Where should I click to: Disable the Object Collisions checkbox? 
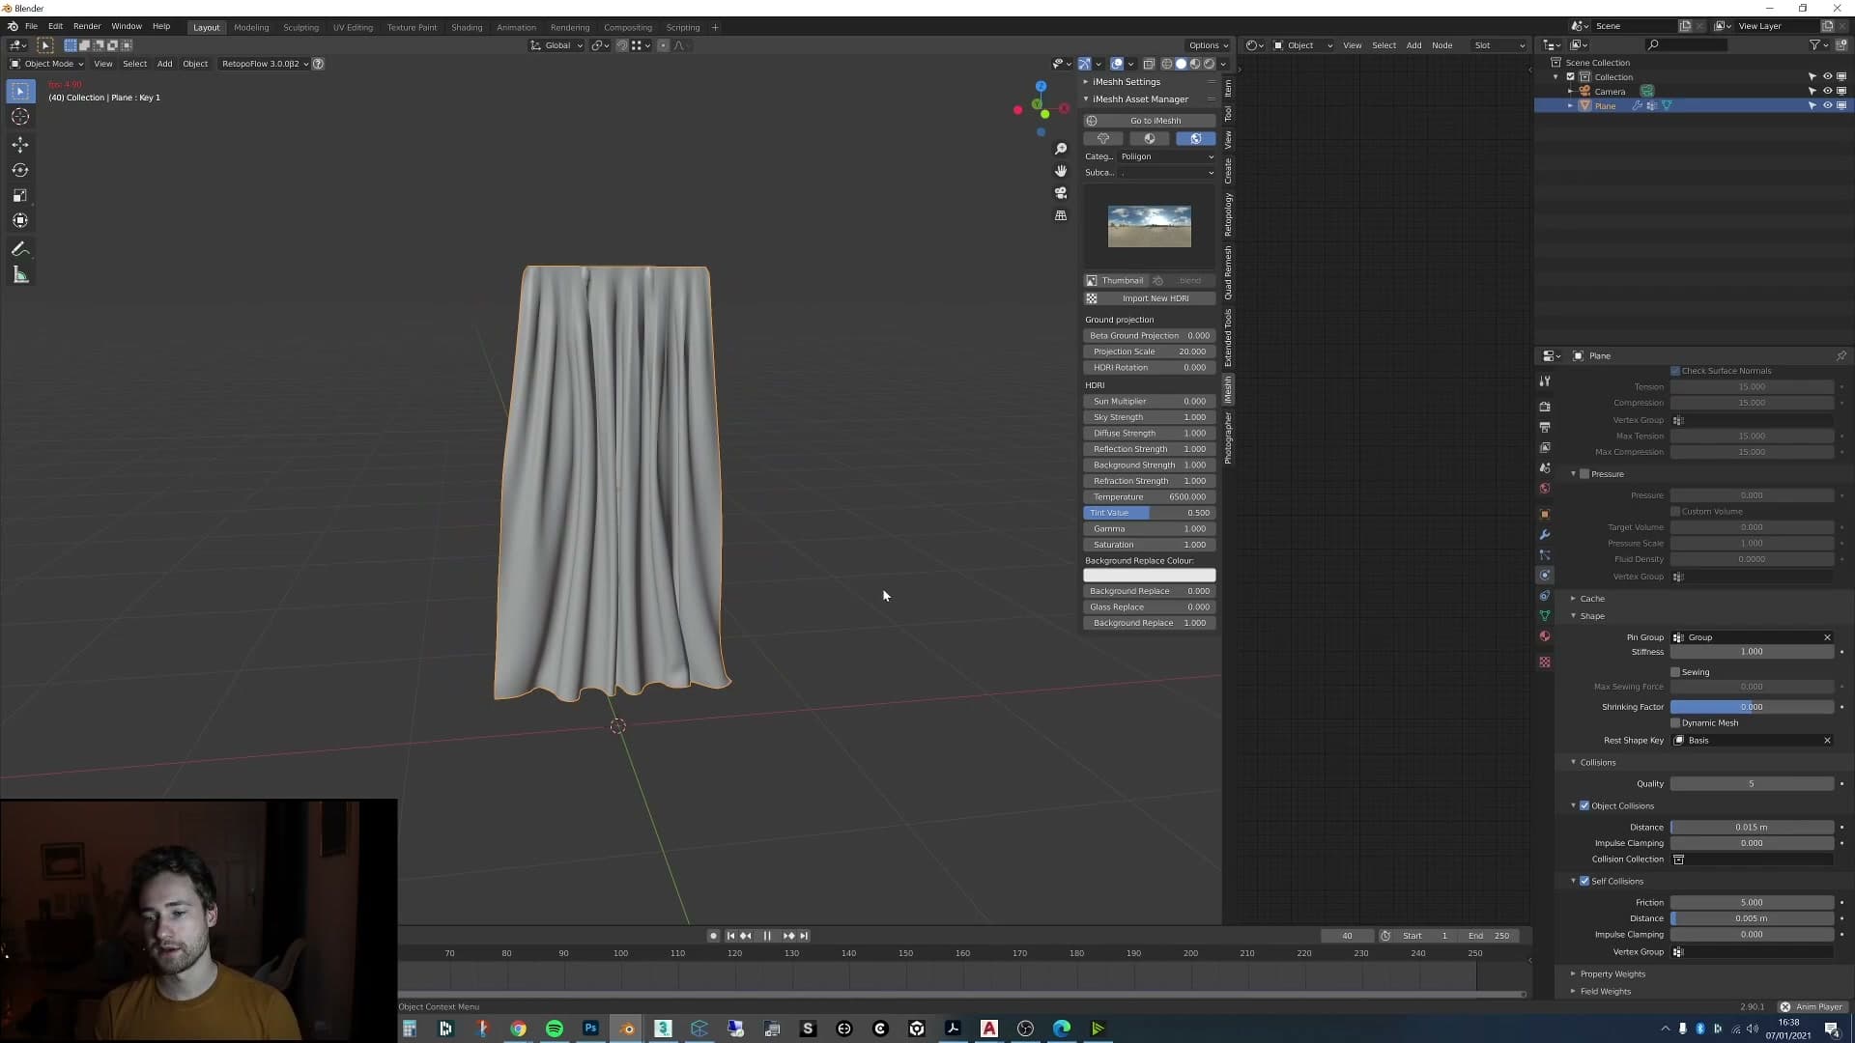pyautogui.click(x=1584, y=806)
